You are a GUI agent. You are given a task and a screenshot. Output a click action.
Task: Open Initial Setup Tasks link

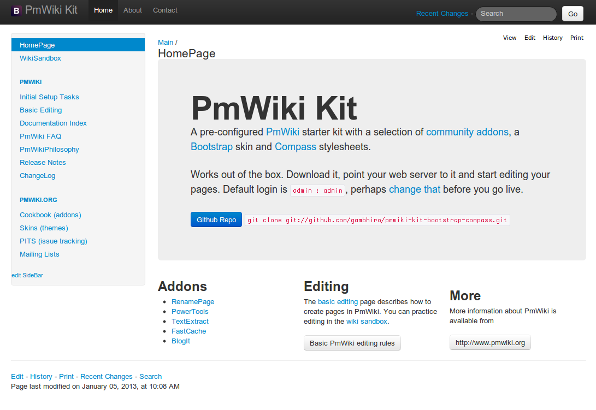pos(49,97)
